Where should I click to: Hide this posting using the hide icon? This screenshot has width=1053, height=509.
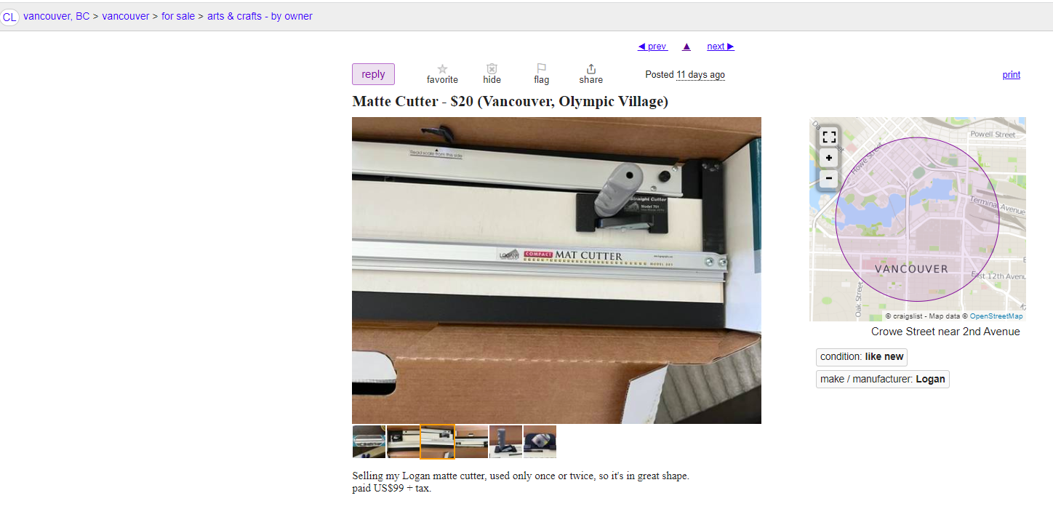coord(492,69)
